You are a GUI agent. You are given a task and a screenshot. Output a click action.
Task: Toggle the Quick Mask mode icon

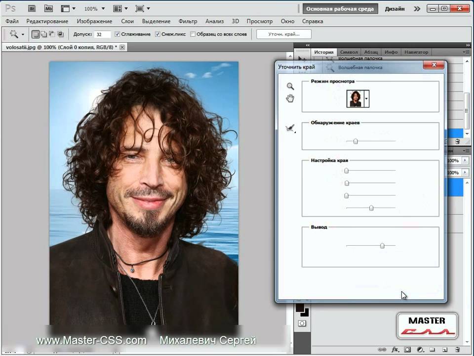[302, 323]
